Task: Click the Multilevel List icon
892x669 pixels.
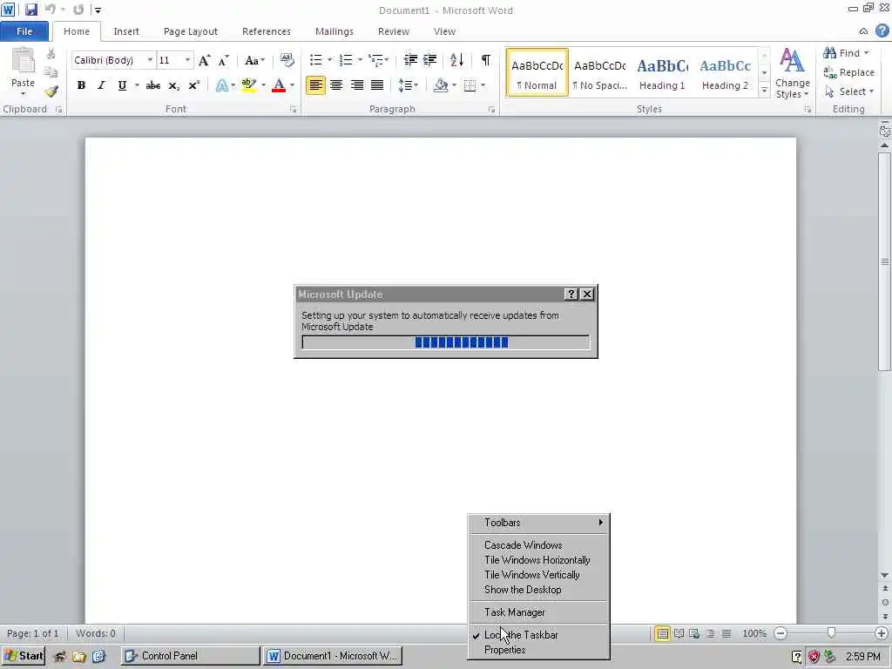Action: click(375, 60)
